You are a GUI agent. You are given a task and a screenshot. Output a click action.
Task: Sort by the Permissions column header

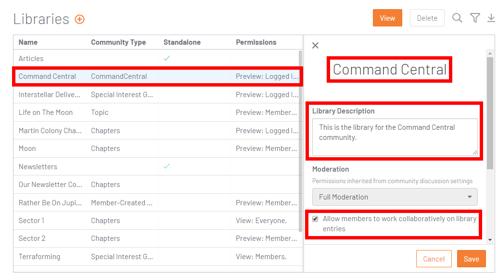[x=256, y=42]
